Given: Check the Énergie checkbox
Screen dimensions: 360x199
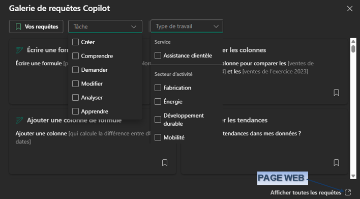Looking at the screenshot, I should click(158, 102).
